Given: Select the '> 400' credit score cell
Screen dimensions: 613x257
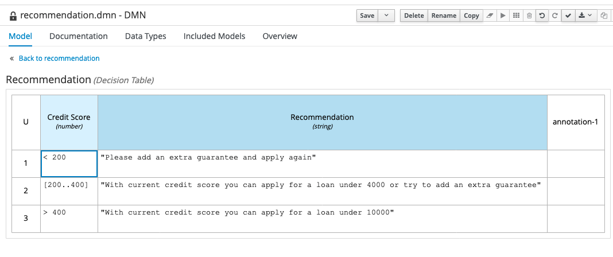Looking at the screenshot, I should tap(69, 219).
